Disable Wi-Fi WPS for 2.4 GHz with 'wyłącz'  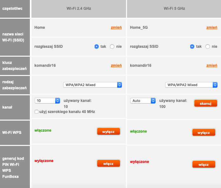click(108, 131)
